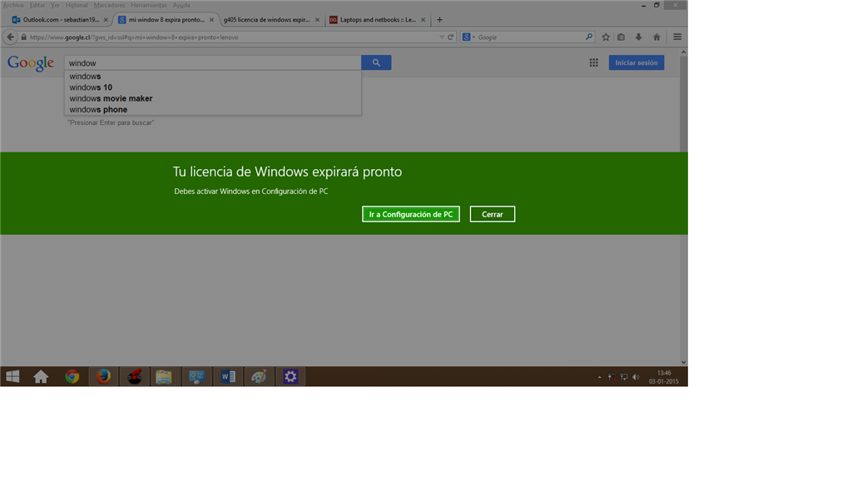
Task: Open the downloads arrow icon
Action: click(x=638, y=37)
